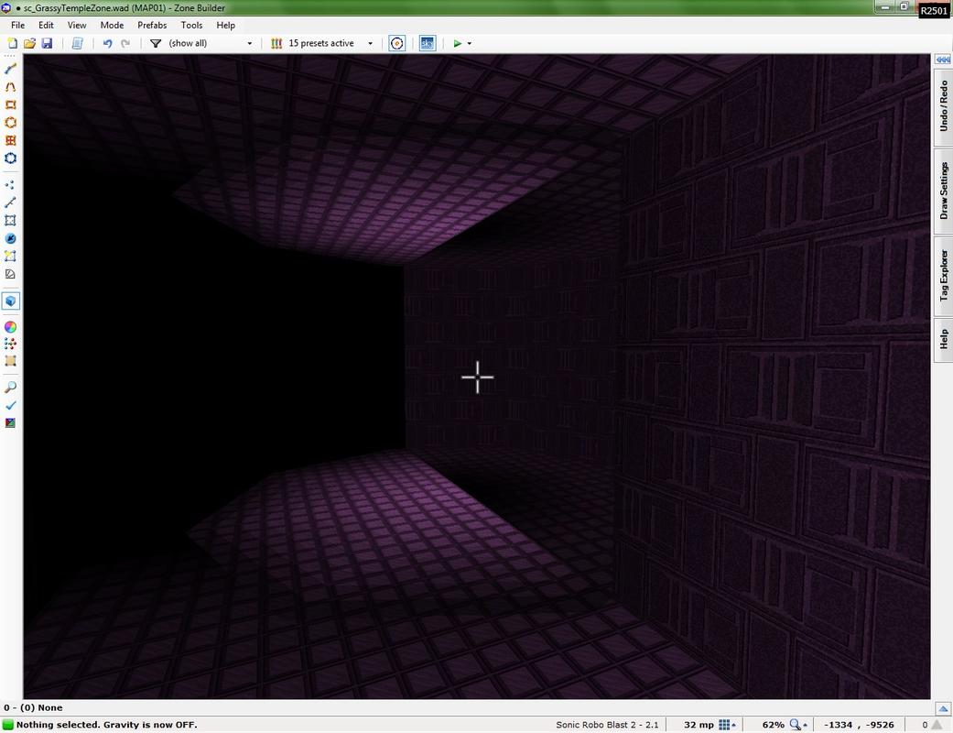Image resolution: width=953 pixels, height=733 pixels.
Task: Click the Nothing selected status message
Action: [x=106, y=725]
